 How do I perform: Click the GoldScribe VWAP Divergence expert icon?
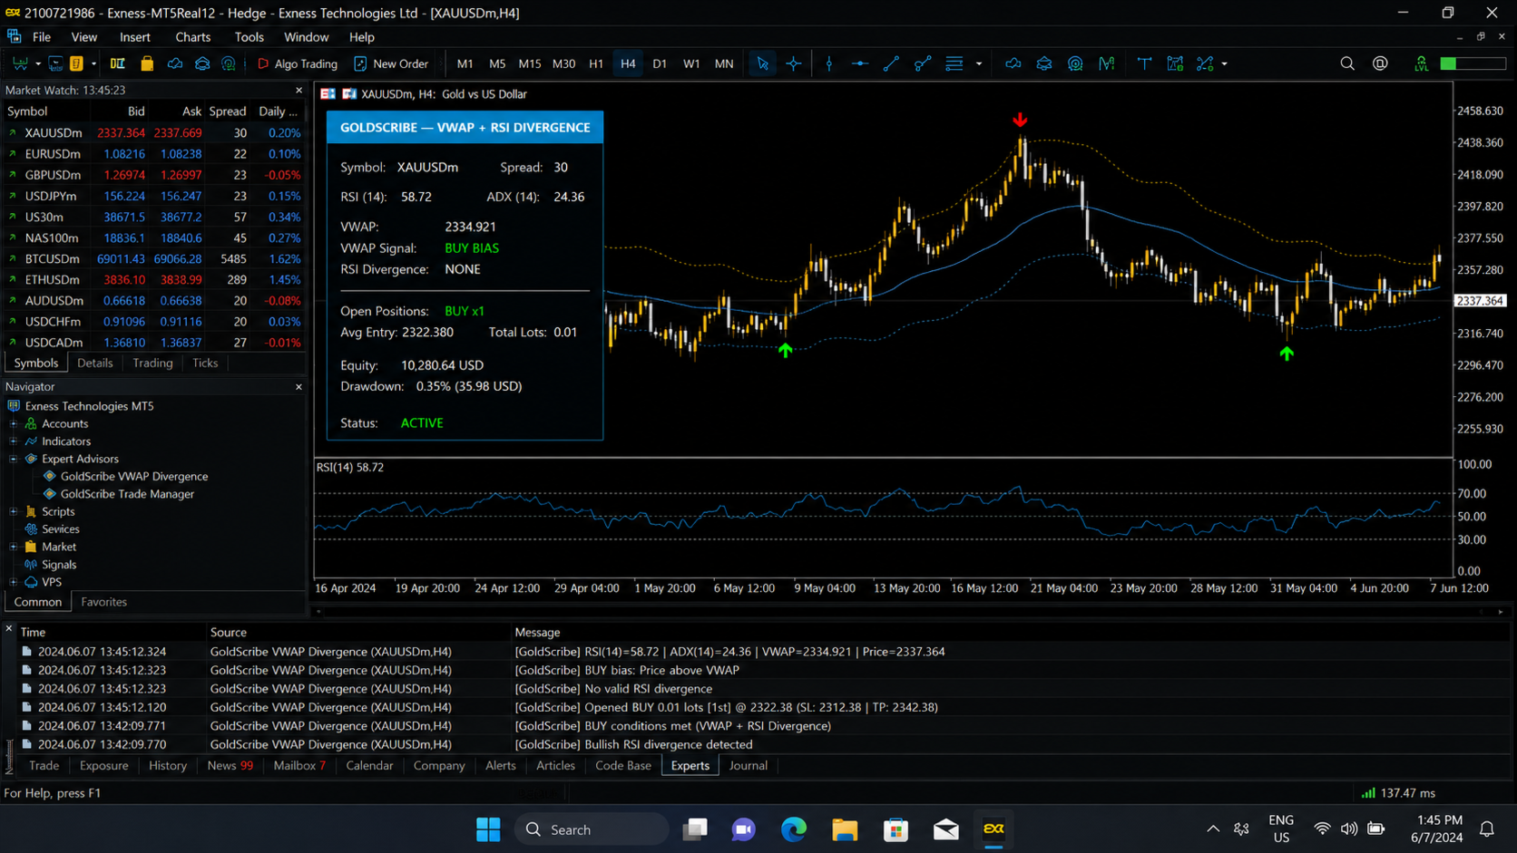coord(50,476)
